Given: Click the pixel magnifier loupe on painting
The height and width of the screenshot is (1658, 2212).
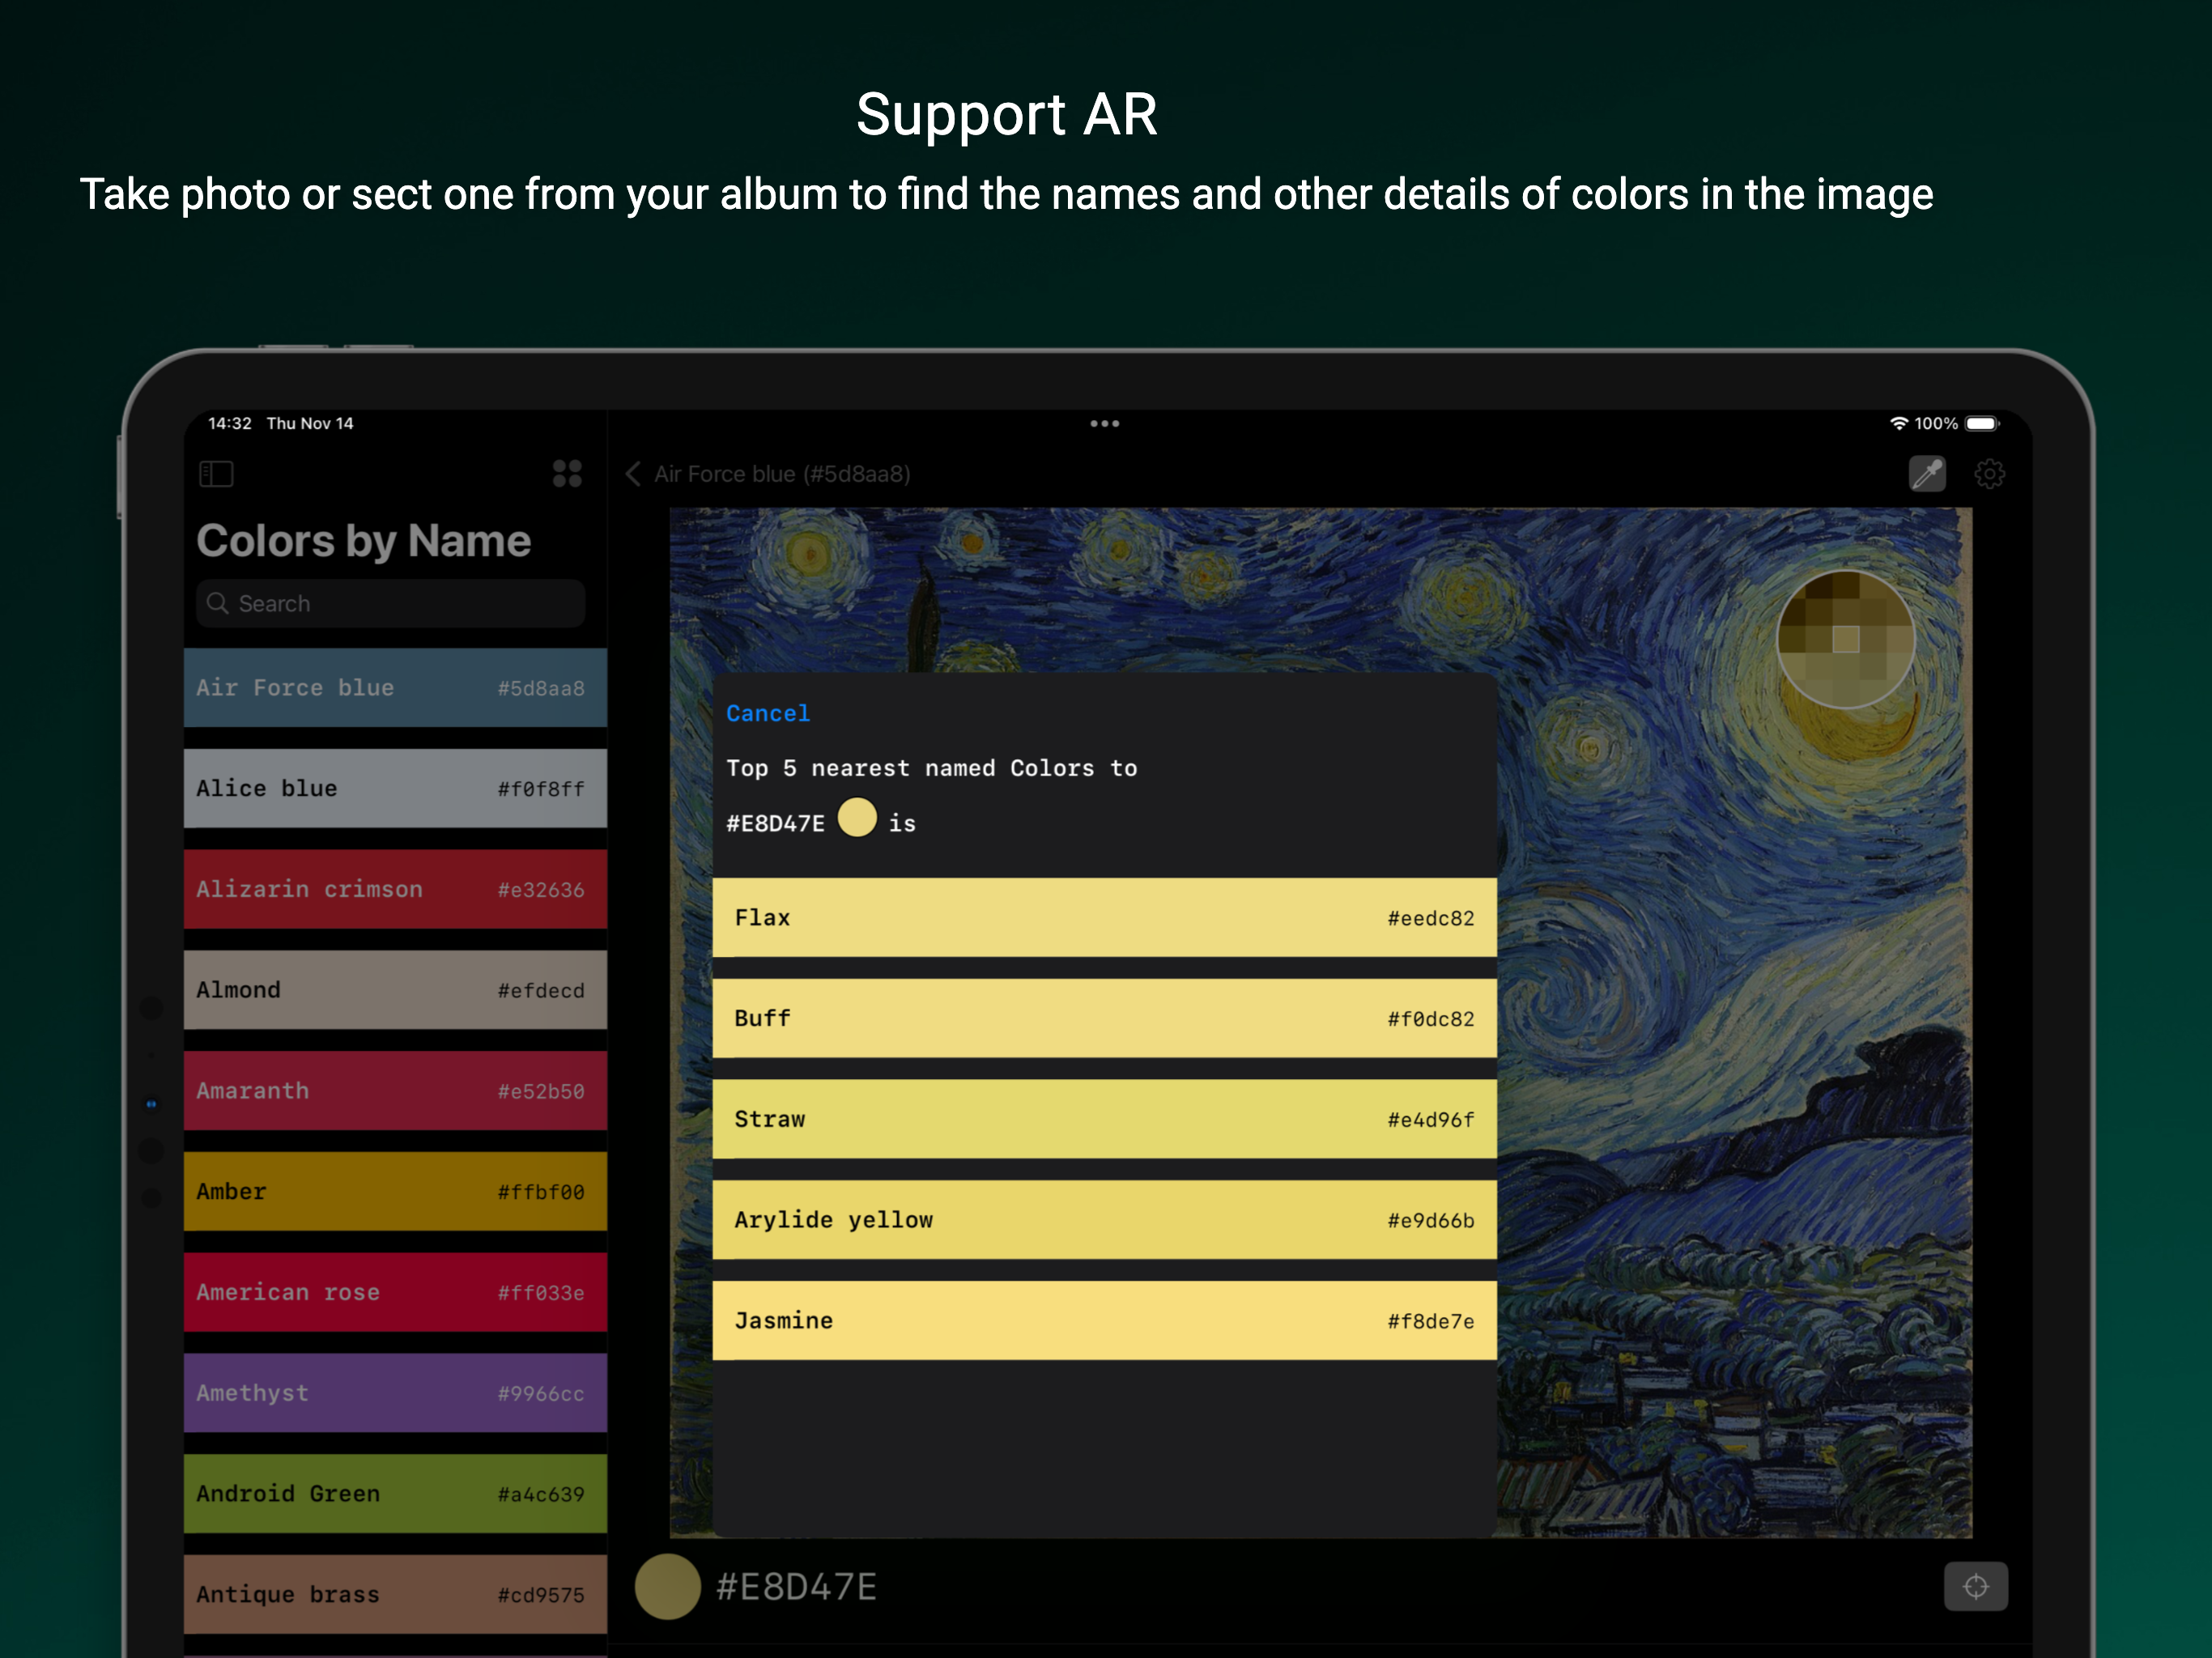Looking at the screenshot, I should (1845, 639).
